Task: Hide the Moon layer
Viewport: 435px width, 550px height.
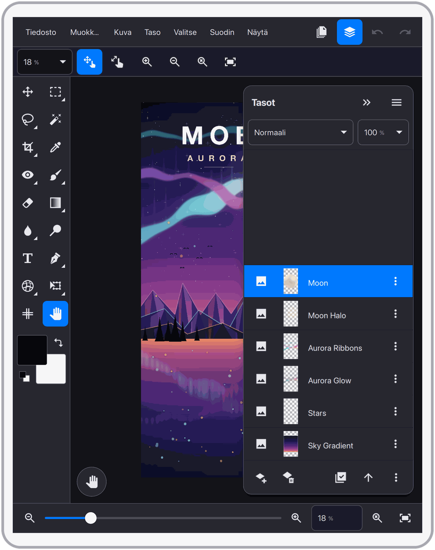Action: tap(261, 281)
